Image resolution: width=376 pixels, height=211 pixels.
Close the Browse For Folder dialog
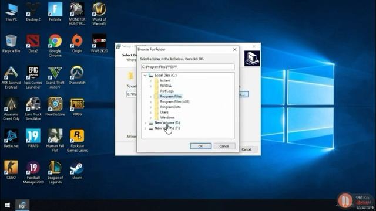[x=234, y=49]
